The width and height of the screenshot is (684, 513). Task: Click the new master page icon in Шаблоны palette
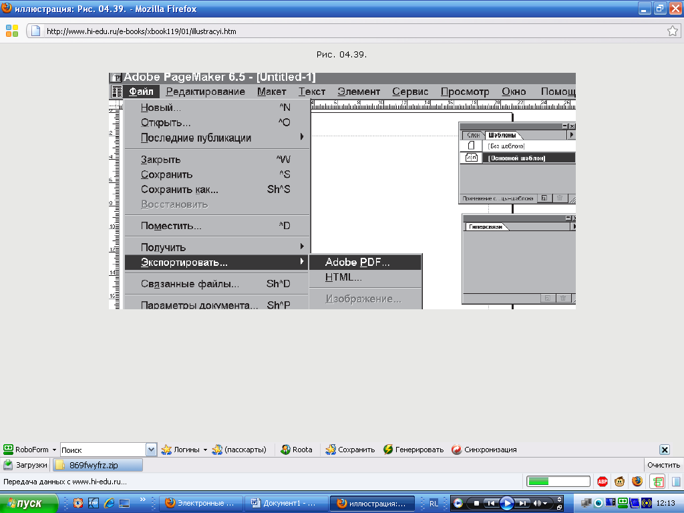pyautogui.click(x=544, y=198)
